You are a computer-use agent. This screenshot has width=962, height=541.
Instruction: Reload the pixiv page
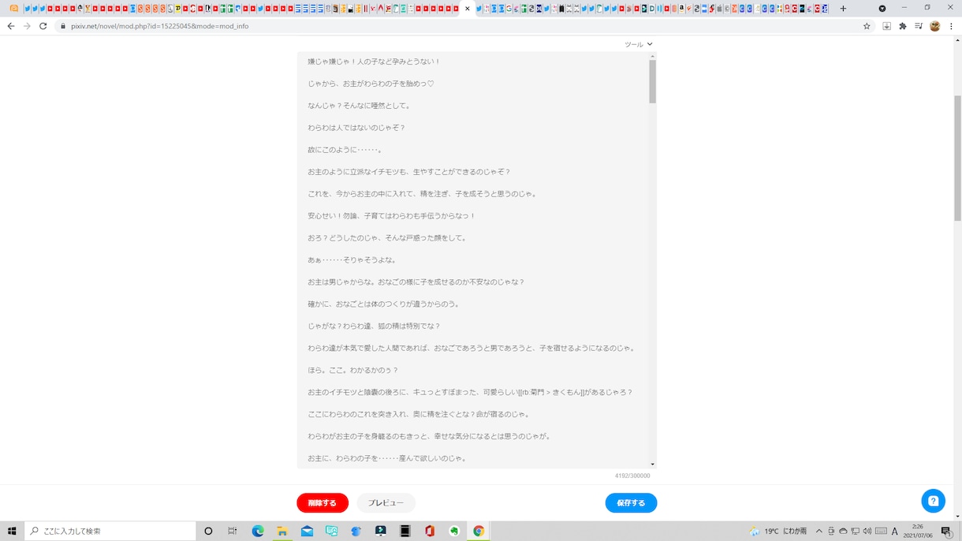point(43,26)
